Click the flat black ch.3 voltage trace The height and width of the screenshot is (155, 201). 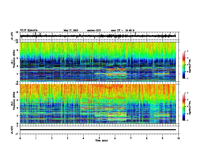98,130
